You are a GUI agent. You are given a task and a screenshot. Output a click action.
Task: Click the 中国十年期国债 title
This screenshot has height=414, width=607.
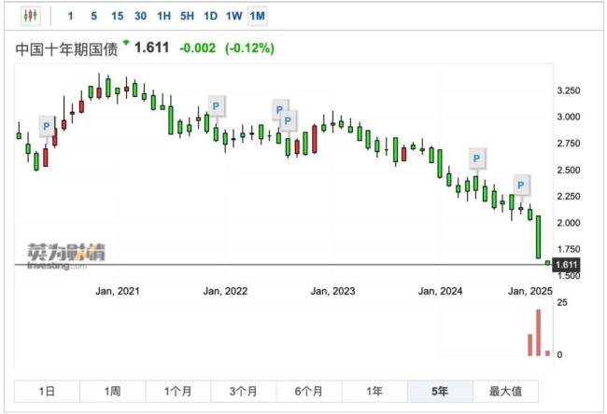pyautogui.click(x=66, y=49)
